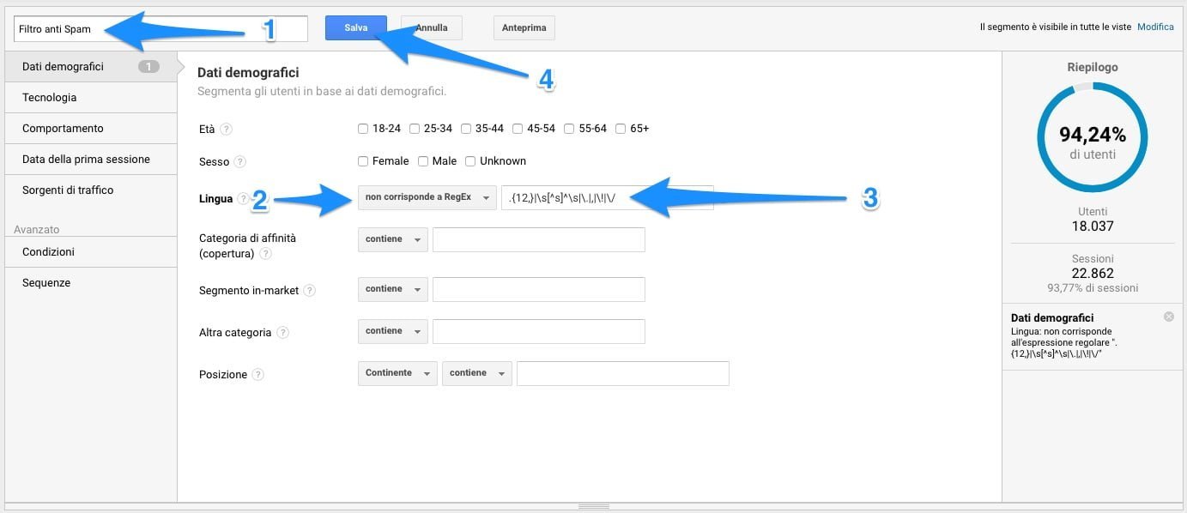This screenshot has width=1187, height=513.
Task: Expand the Continente dropdown for Posizione
Action: [x=397, y=373]
